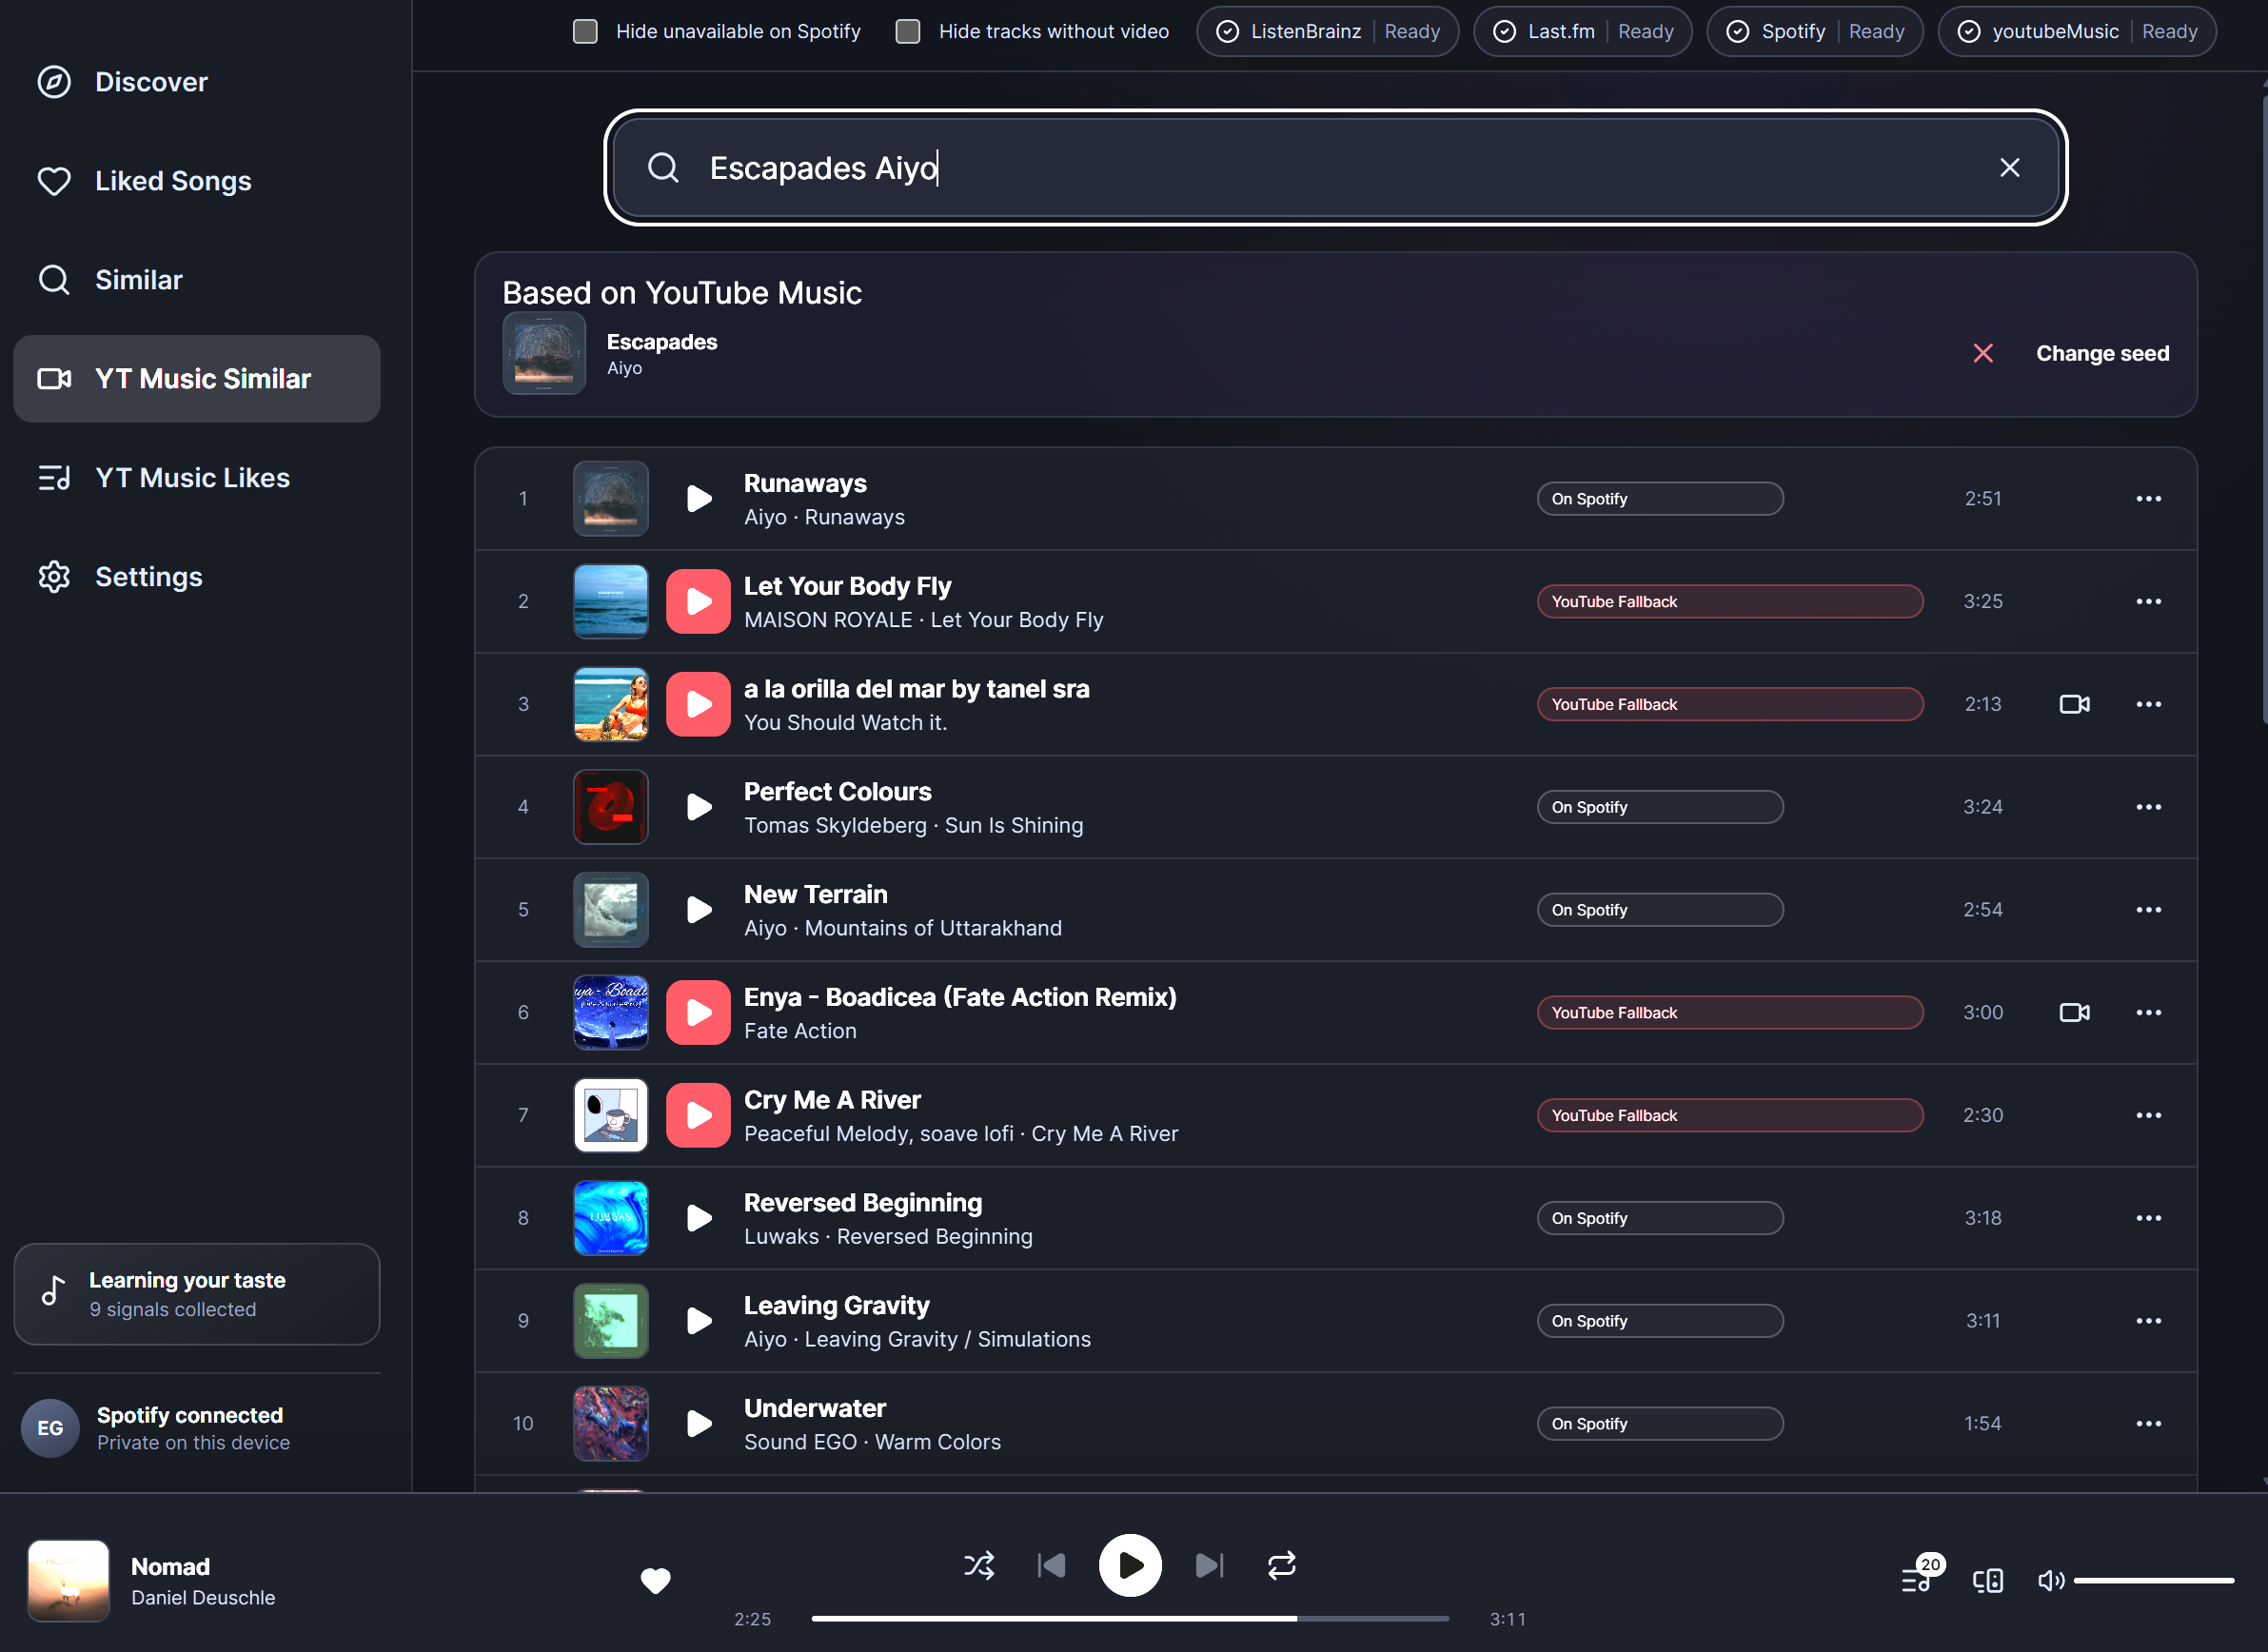Play Enya - Boadicea (Fate Action Remix)
2268x1652 pixels.
[699, 1013]
